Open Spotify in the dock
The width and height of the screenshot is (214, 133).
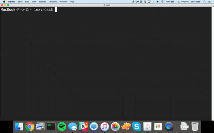pos(62,126)
